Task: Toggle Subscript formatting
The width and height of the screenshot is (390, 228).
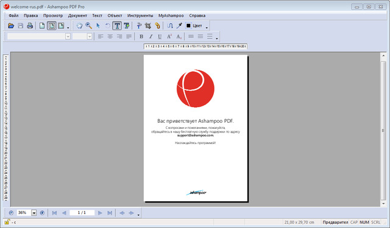Action: pos(179,36)
